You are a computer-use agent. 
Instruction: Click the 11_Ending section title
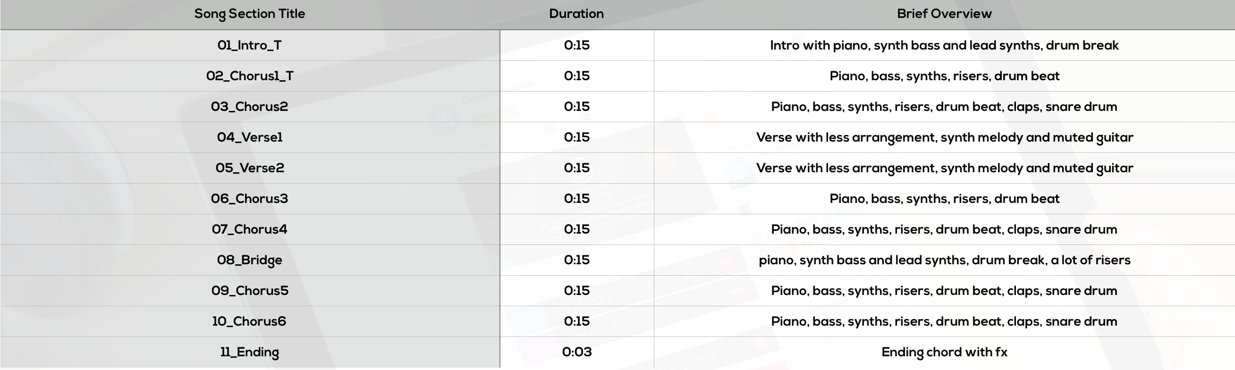click(249, 352)
